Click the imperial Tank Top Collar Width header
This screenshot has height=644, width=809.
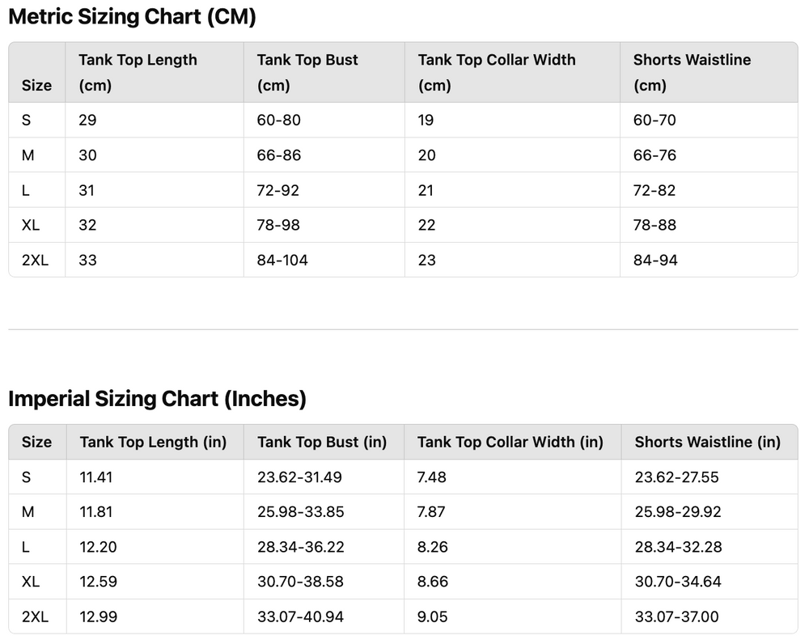coord(510,442)
